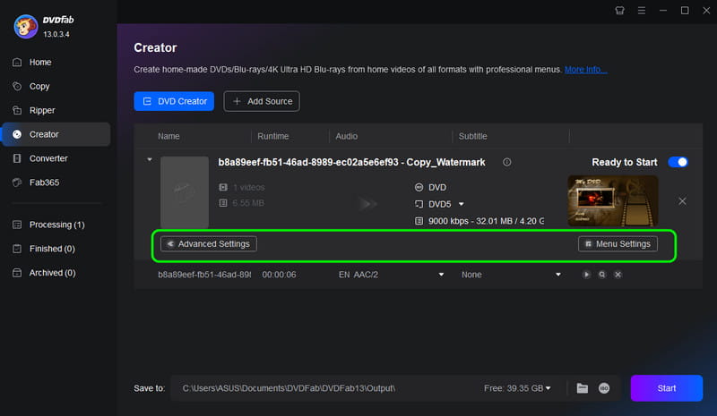The height and width of the screenshot is (416, 717).
Task: Switch to the Copy module
Action: (x=39, y=86)
